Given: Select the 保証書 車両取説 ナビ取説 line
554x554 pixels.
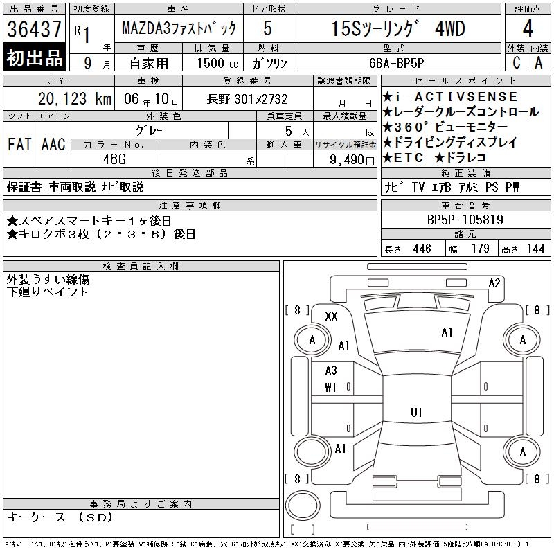Looking at the screenshot, I should (x=75, y=186).
